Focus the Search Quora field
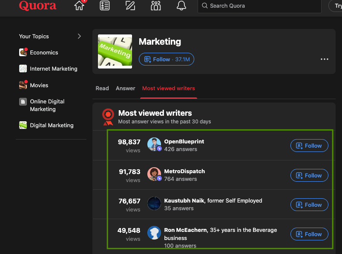 coord(259,6)
